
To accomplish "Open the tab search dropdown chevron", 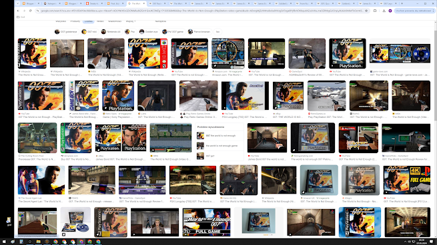I will pyautogui.click(x=17, y=3).
